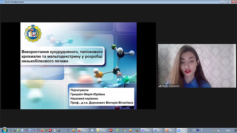Launch Excel from the quick launch bar
The height and width of the screenshot is (133, 237).
click(x=18, y=130)
